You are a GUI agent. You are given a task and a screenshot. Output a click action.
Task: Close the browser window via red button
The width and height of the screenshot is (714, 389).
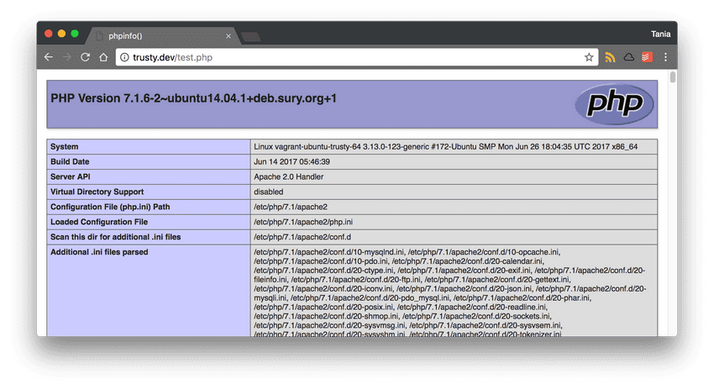[x=49, y=34]
